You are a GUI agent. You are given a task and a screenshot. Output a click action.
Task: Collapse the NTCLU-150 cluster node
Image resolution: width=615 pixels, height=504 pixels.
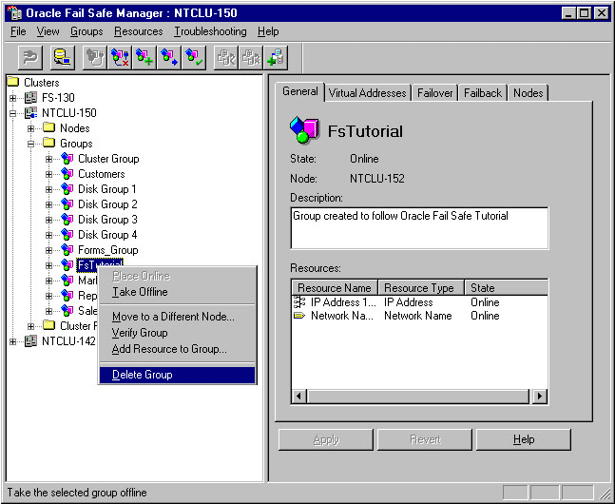[13, 113]
